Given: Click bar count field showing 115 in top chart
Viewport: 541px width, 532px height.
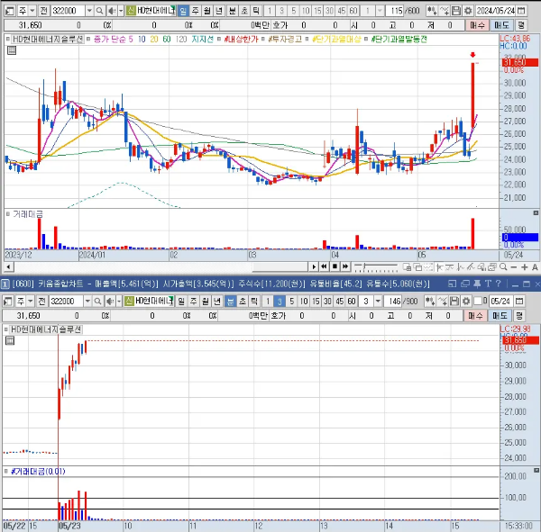Looking at the screenshot, I should (394, 11).
